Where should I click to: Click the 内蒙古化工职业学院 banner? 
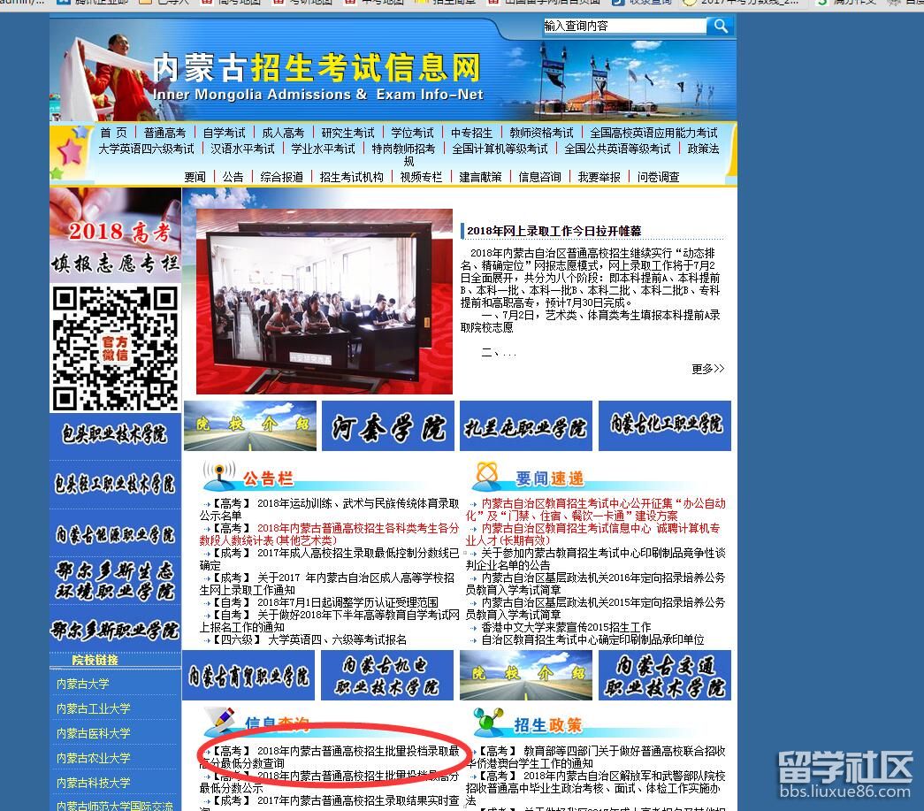pyautogui.click(x=665, y=425)
